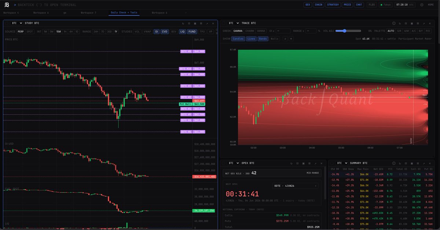Click the JB logo in top-left corner
The width and height of the screenshot is (440, 230).
(x=7, y=5)
